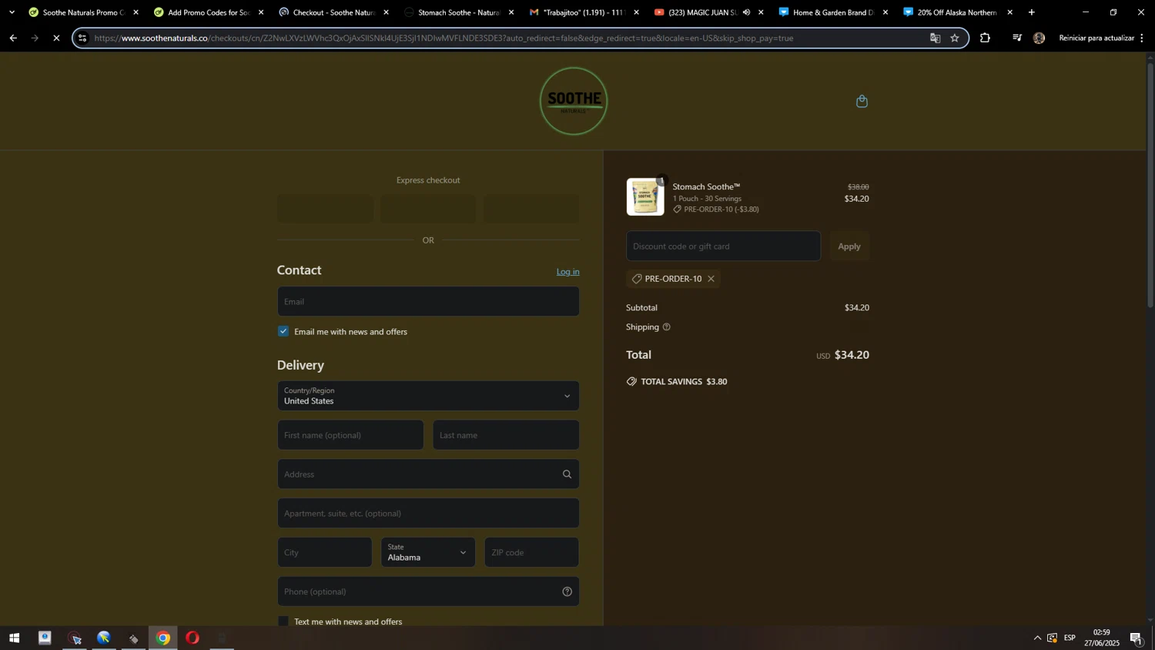Click the Chrome icon in taskbar

(163, 638)
